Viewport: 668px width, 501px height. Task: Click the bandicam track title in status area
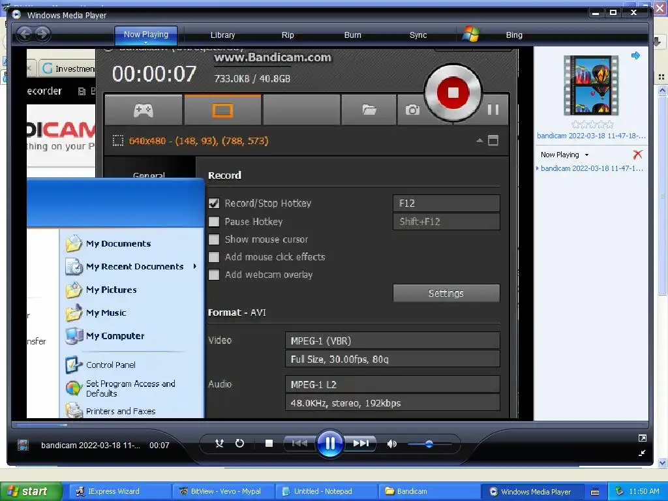[90, 445]
